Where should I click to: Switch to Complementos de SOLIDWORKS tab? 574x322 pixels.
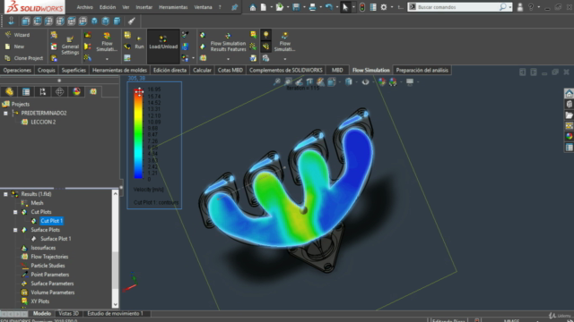[x=286, y=70]
